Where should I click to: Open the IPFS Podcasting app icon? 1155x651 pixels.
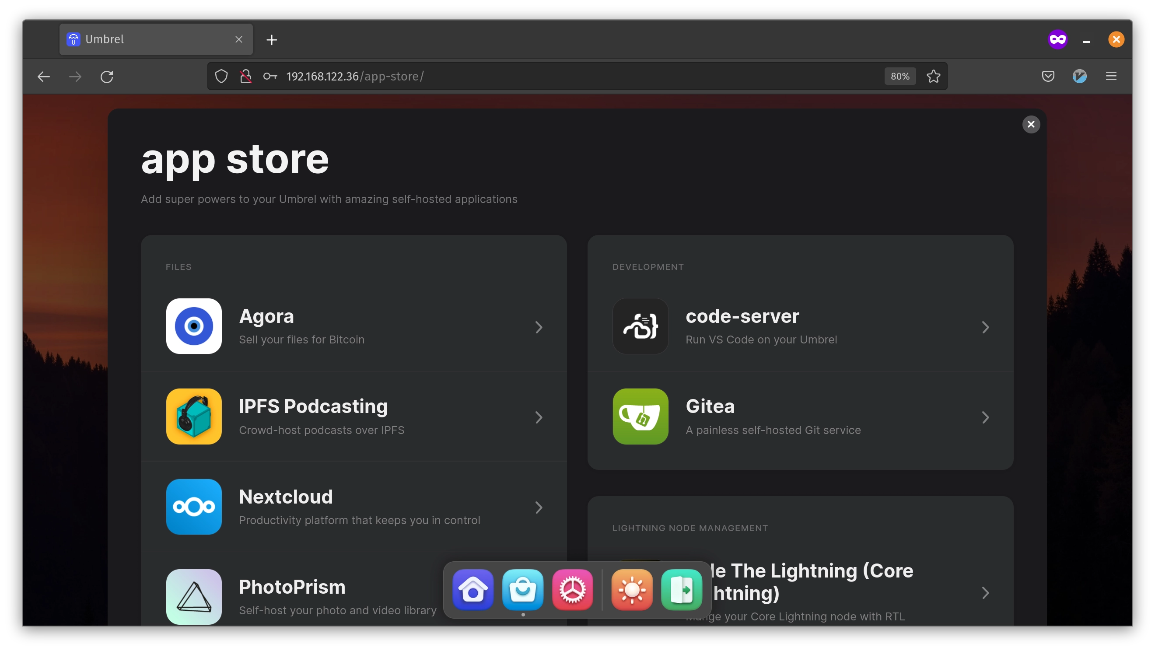click(194, 417)
